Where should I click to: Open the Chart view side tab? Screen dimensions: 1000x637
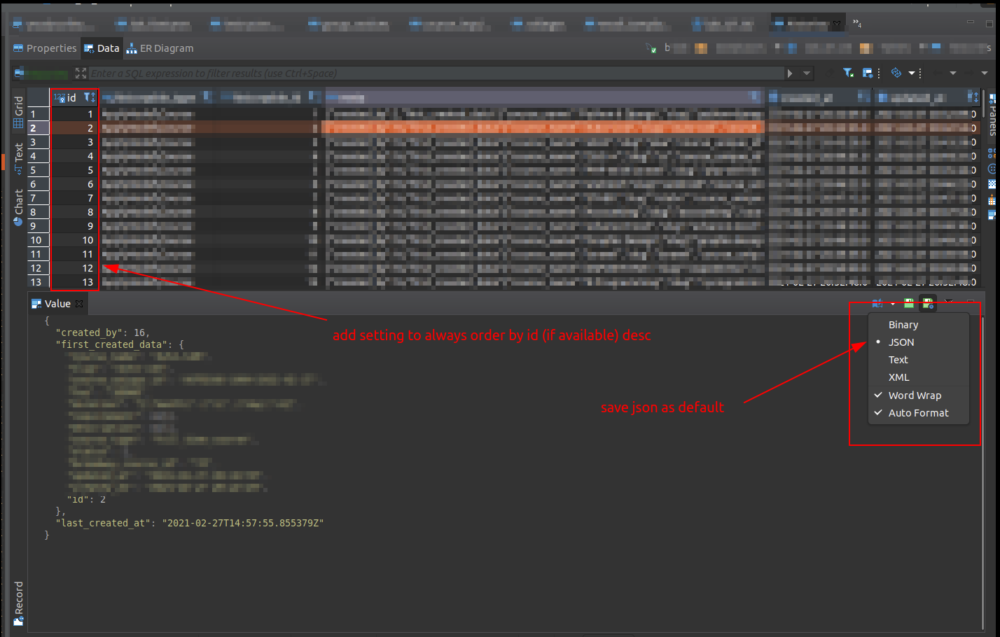point(18,207)
